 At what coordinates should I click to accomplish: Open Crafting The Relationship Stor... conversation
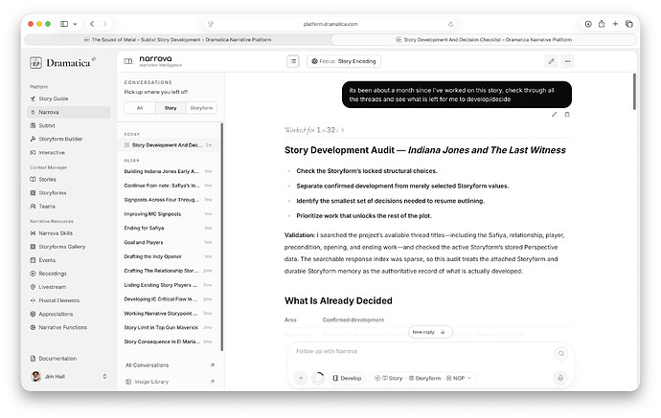168,271
